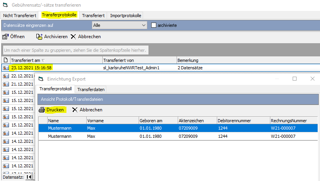This screenshot has width=320, height=181.
Task: Switch to the Transferprotokolle tab
Action: pos(59,15)
